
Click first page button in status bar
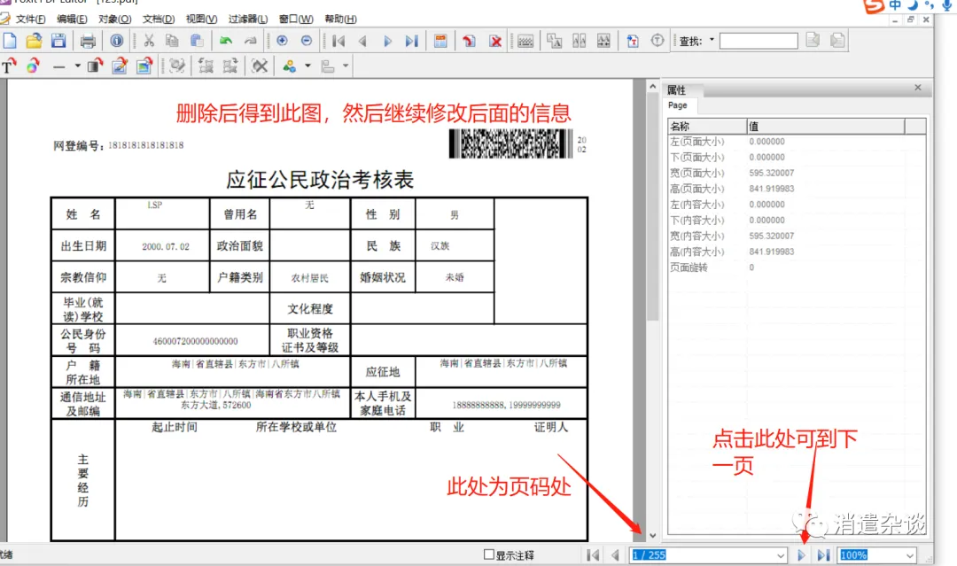coord(593,555)
